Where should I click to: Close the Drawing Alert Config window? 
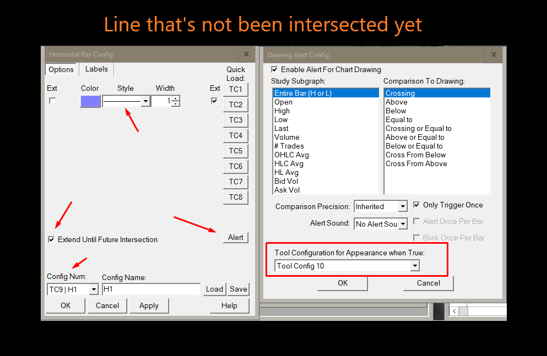pos(494,54)
